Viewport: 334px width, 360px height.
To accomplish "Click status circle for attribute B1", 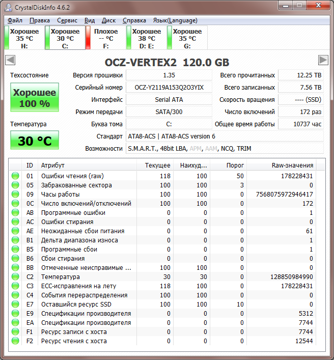I will [x=15, y=240].
